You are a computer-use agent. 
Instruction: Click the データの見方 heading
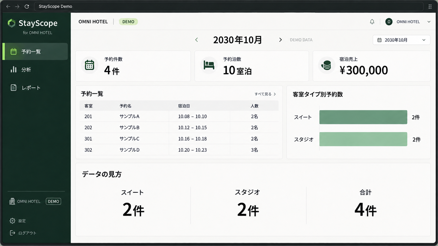(102, 174)
